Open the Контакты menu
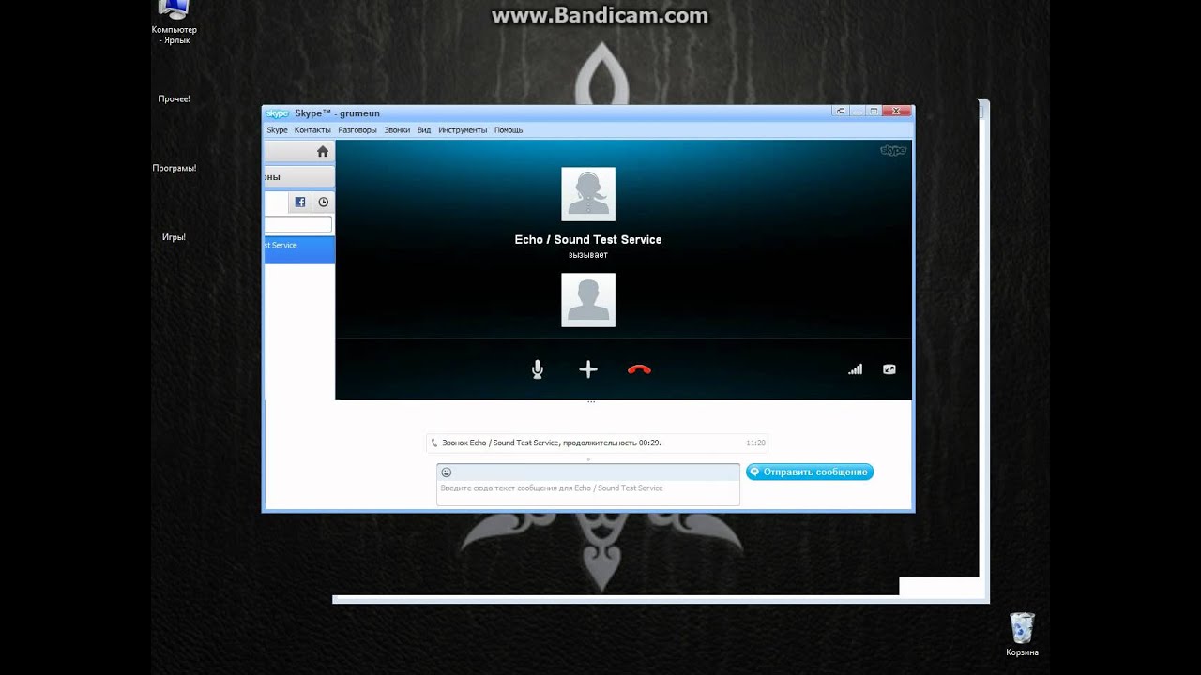1201x675 pixels. [312, 130]
